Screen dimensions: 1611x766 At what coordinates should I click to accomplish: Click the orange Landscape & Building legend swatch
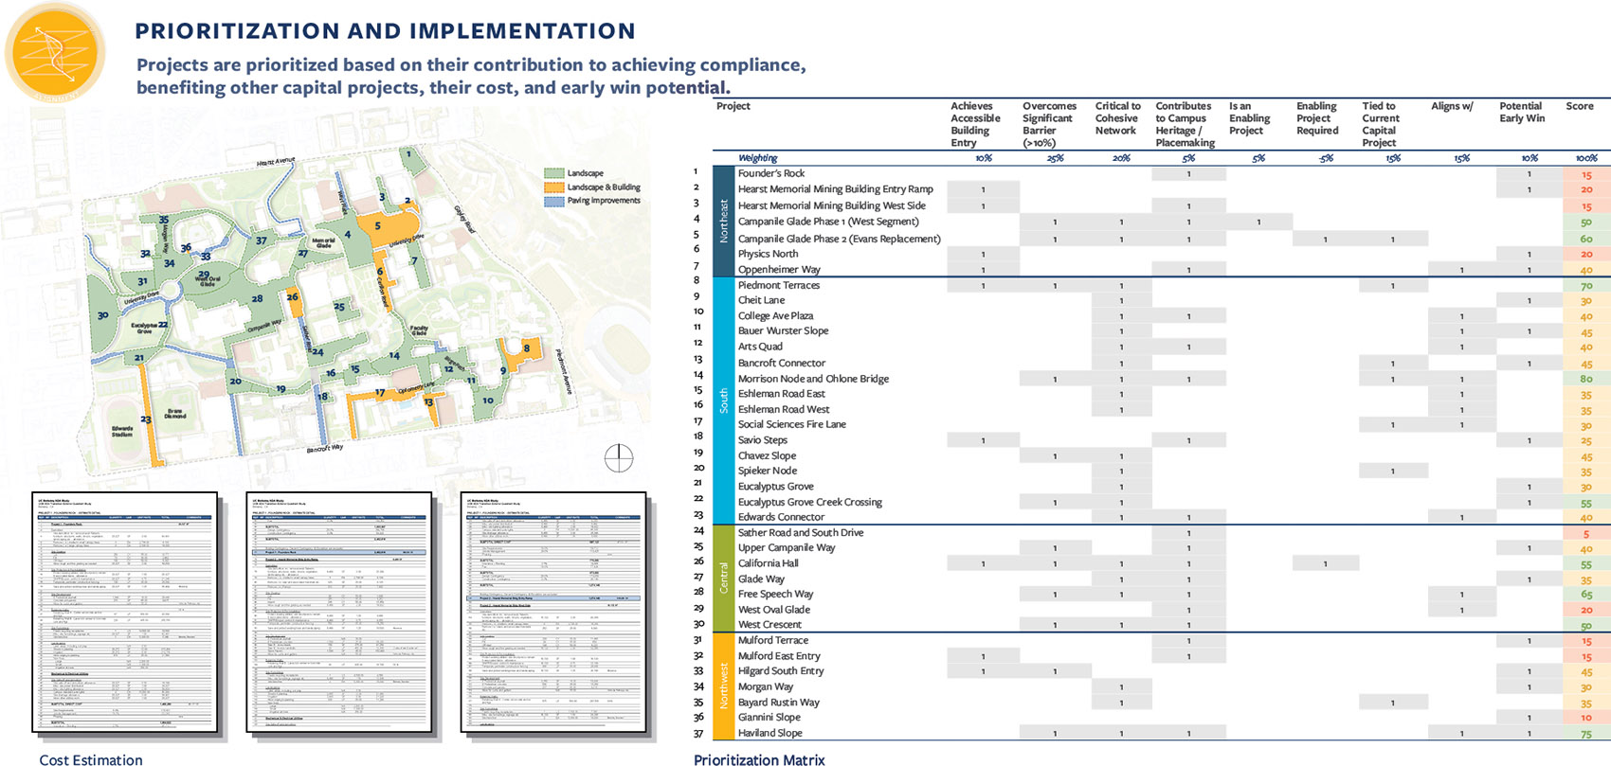[553, 187]
